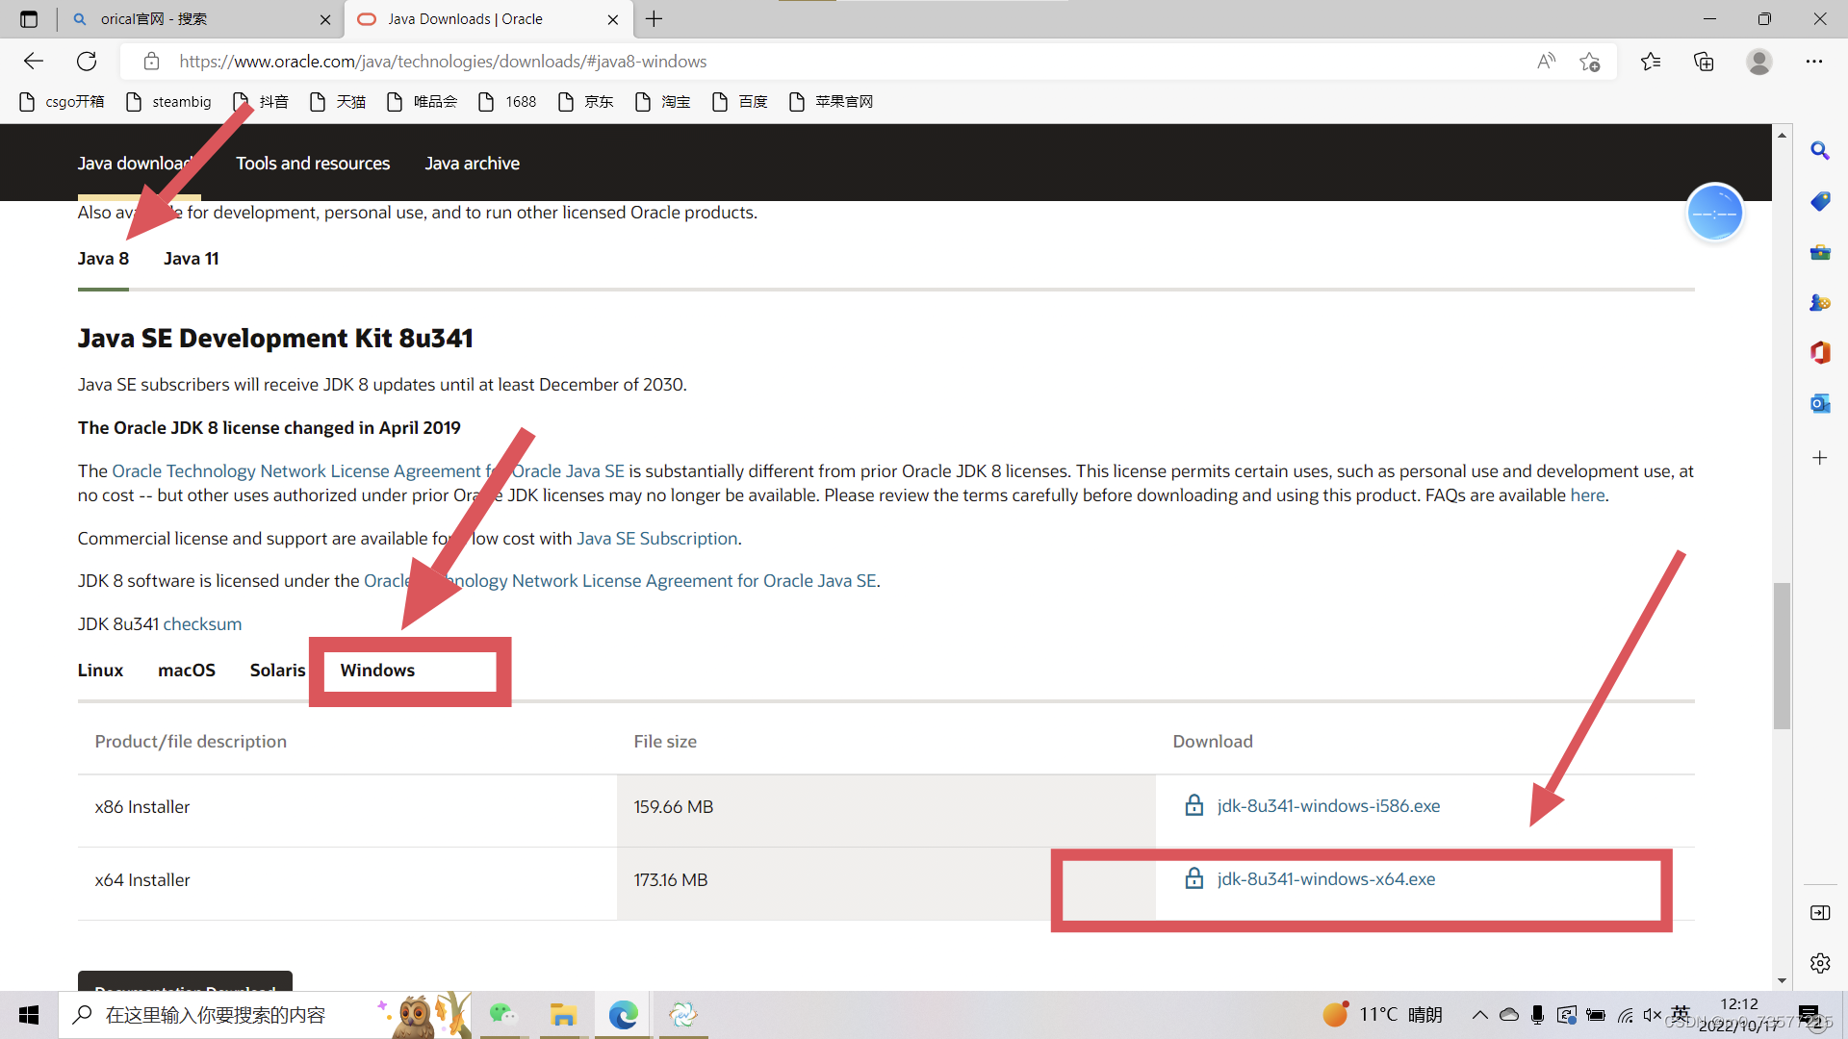
Task: Download jdk-8u341-windows-i586.exe
Action: [x=1328, y=806]
